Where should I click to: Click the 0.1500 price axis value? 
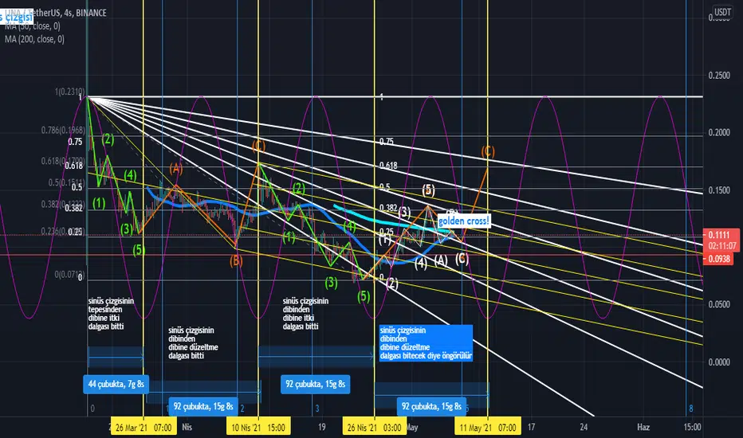point(719,190)
